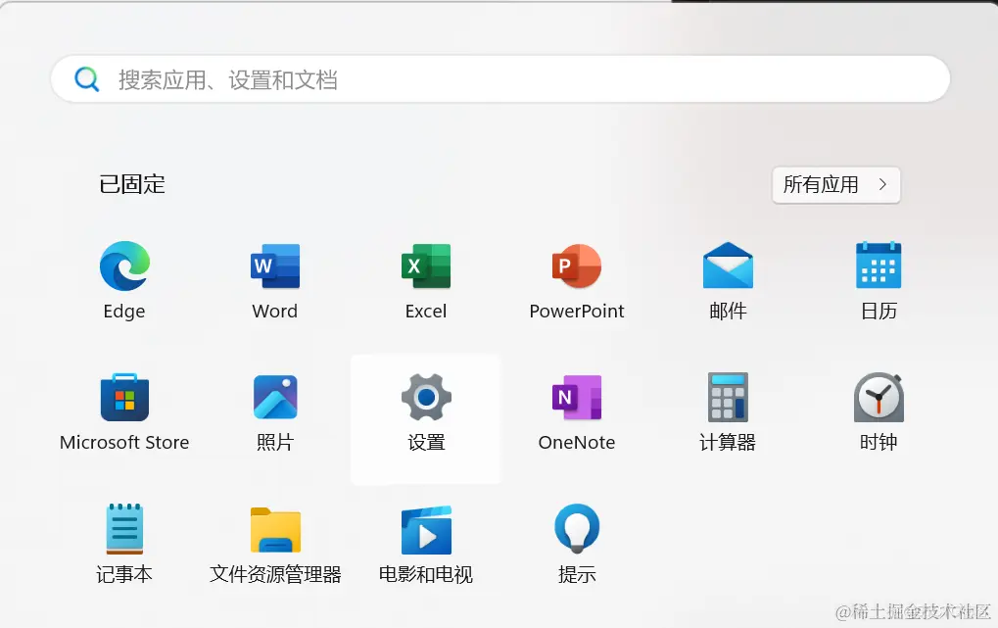Launch Microsoft Store

124,398
